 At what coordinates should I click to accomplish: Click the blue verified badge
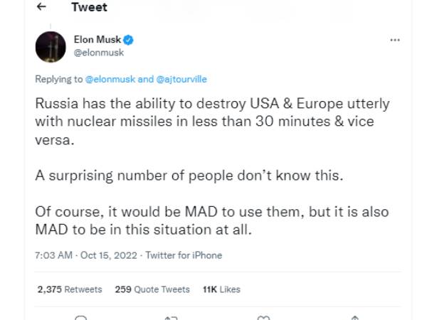pos(129,40)
